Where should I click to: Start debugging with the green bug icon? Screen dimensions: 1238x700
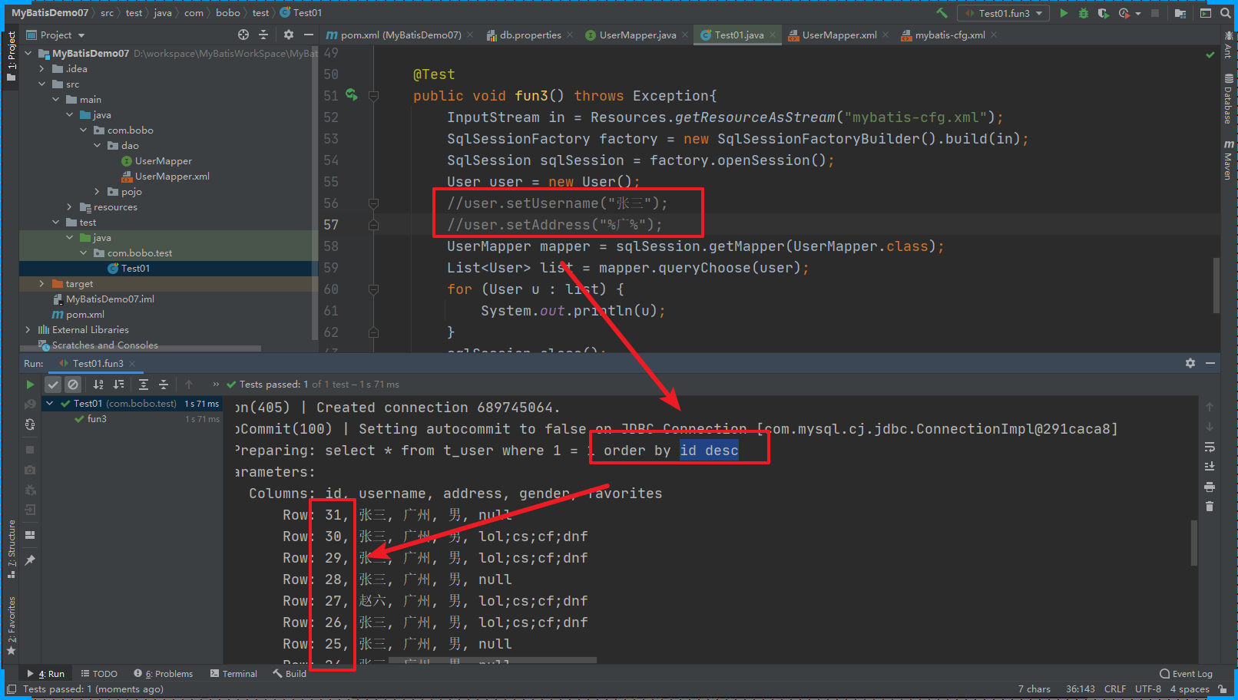(1084, 13)
